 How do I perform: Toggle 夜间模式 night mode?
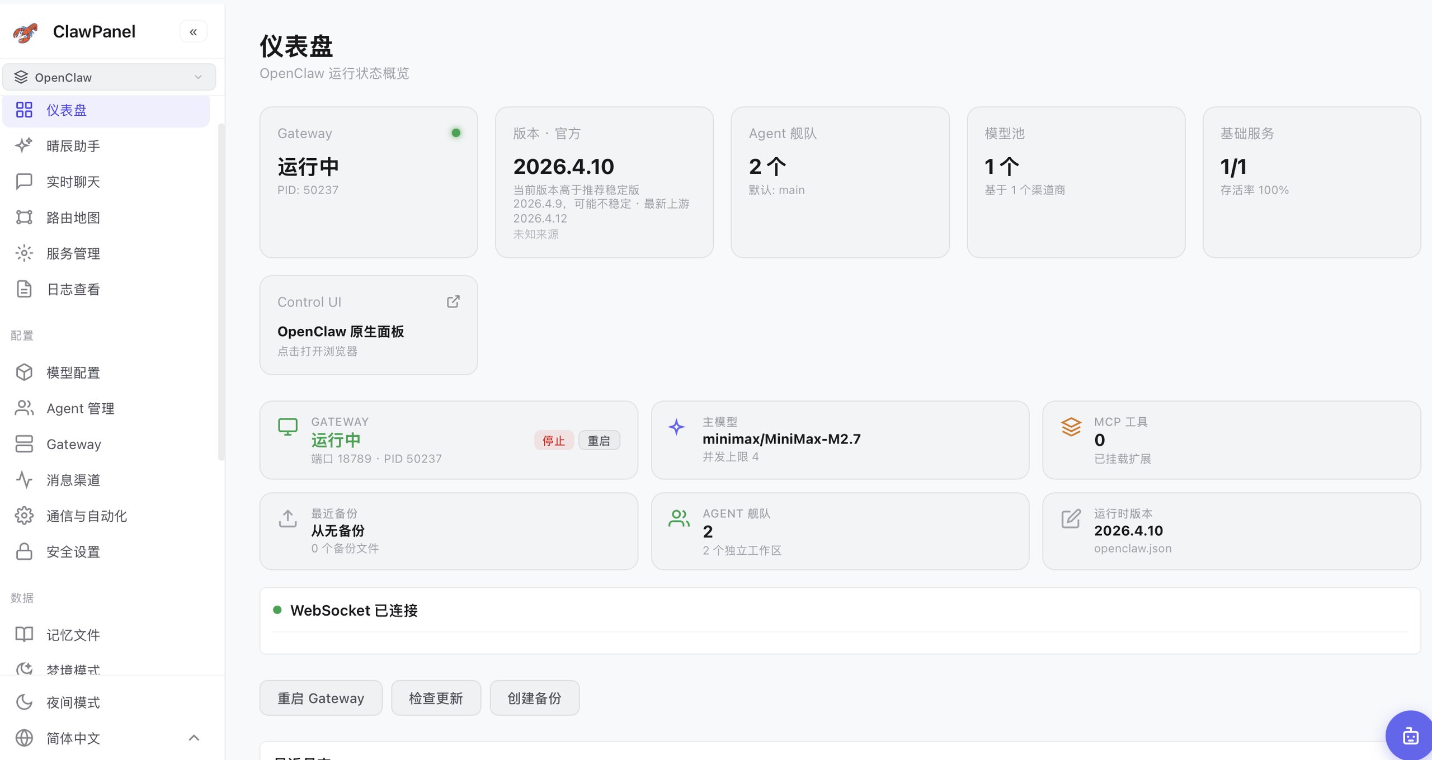(x=73, y=702)
